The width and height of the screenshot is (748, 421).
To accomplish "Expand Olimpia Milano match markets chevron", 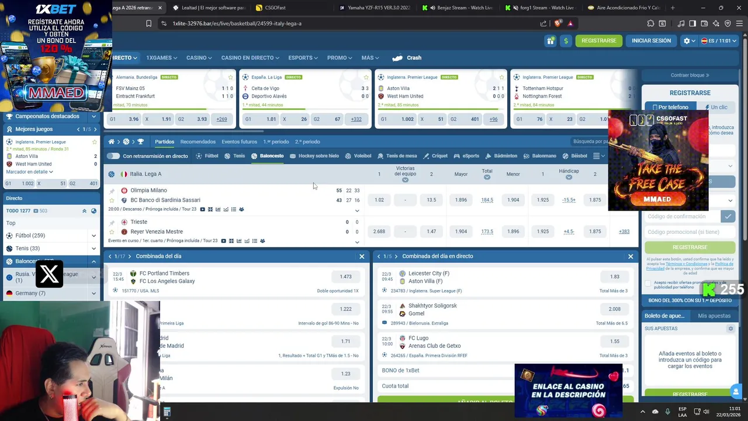I will [x=357, y=210].
